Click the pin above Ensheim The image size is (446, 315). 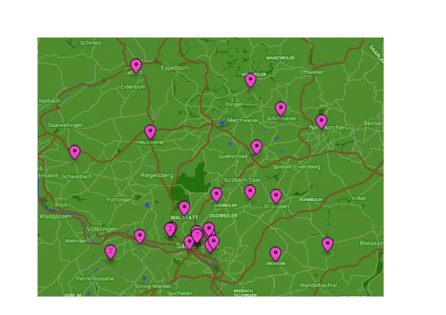coord(275,254)
